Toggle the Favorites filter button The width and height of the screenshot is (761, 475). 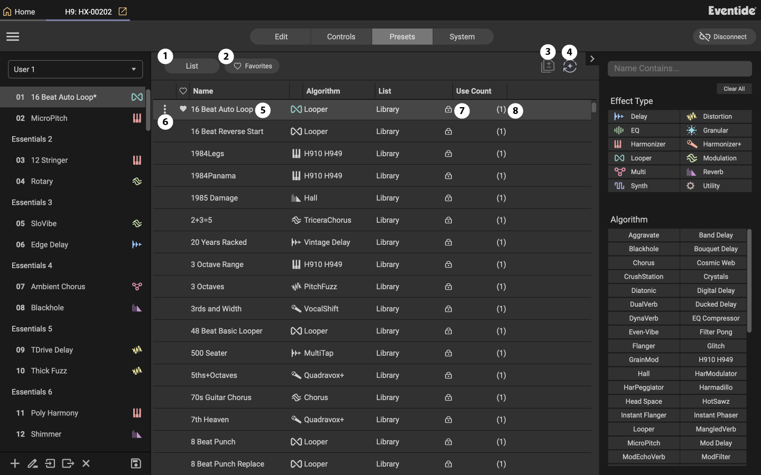click(x=252, y=66)
